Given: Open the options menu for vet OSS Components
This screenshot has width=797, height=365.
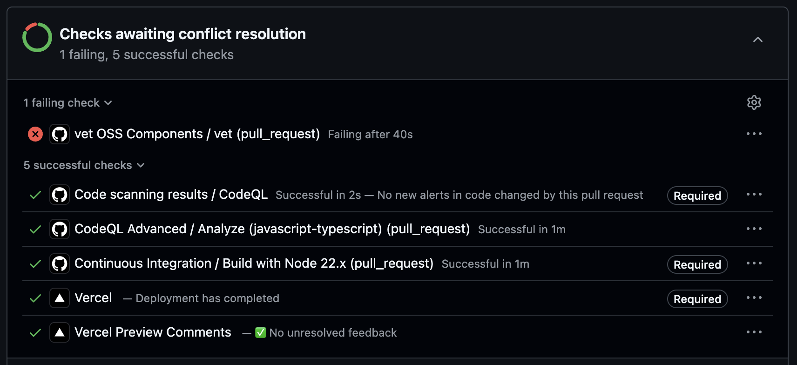Looking at the screenshot, I should (754, 134).
